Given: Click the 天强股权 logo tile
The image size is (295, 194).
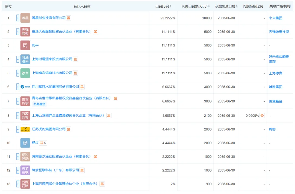Looking at the screenshot, I should [25, 32].
